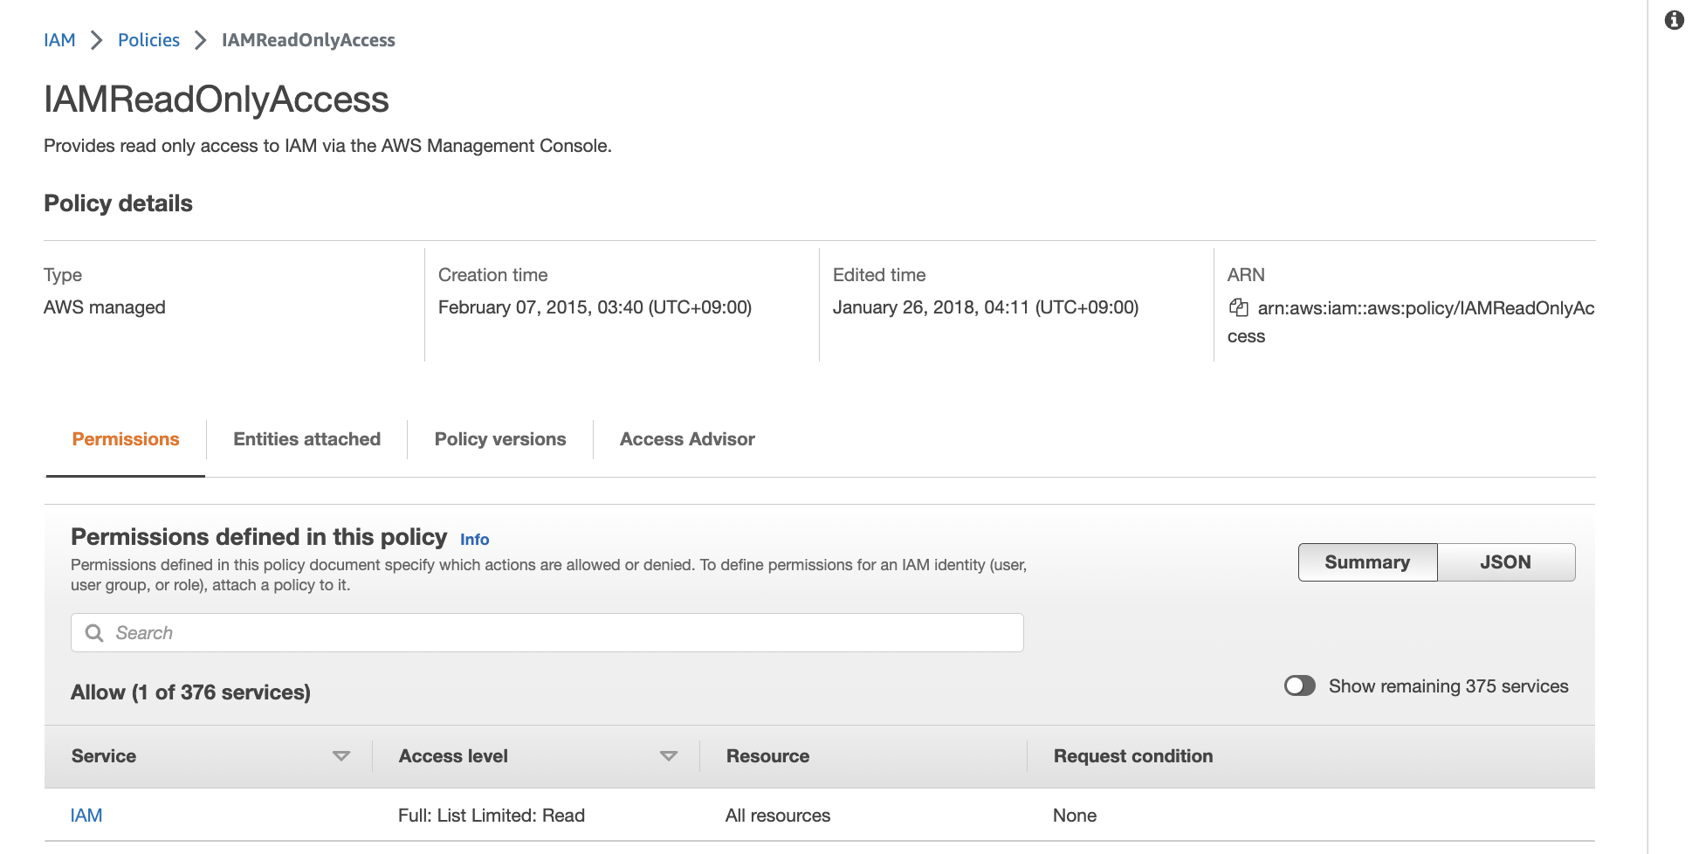The image size is (1692, 854).
Task: Focus the permissions Search field
Action: [547, 633]
